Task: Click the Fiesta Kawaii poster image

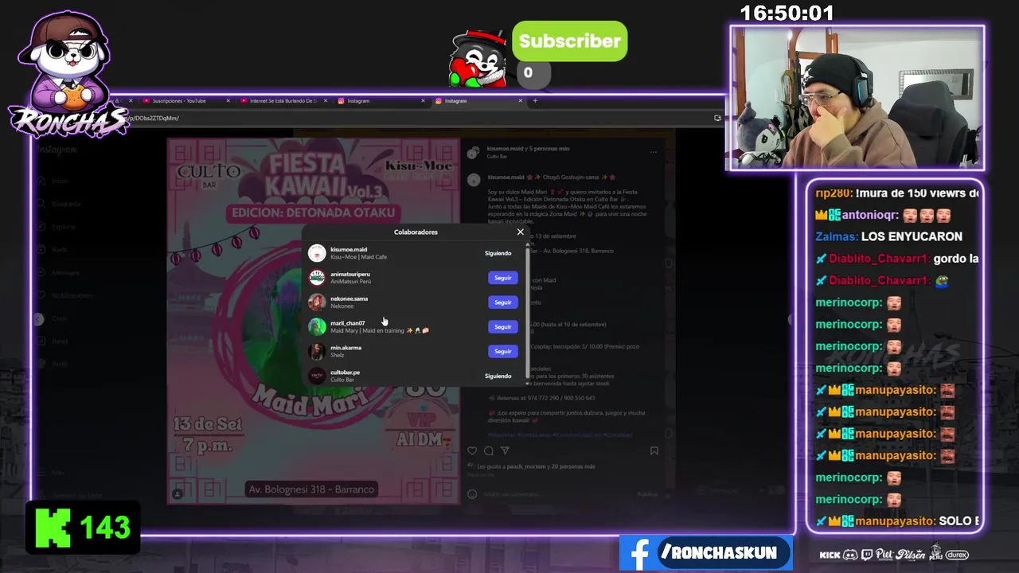Action: pyautogui.click(x=313, y=321)
